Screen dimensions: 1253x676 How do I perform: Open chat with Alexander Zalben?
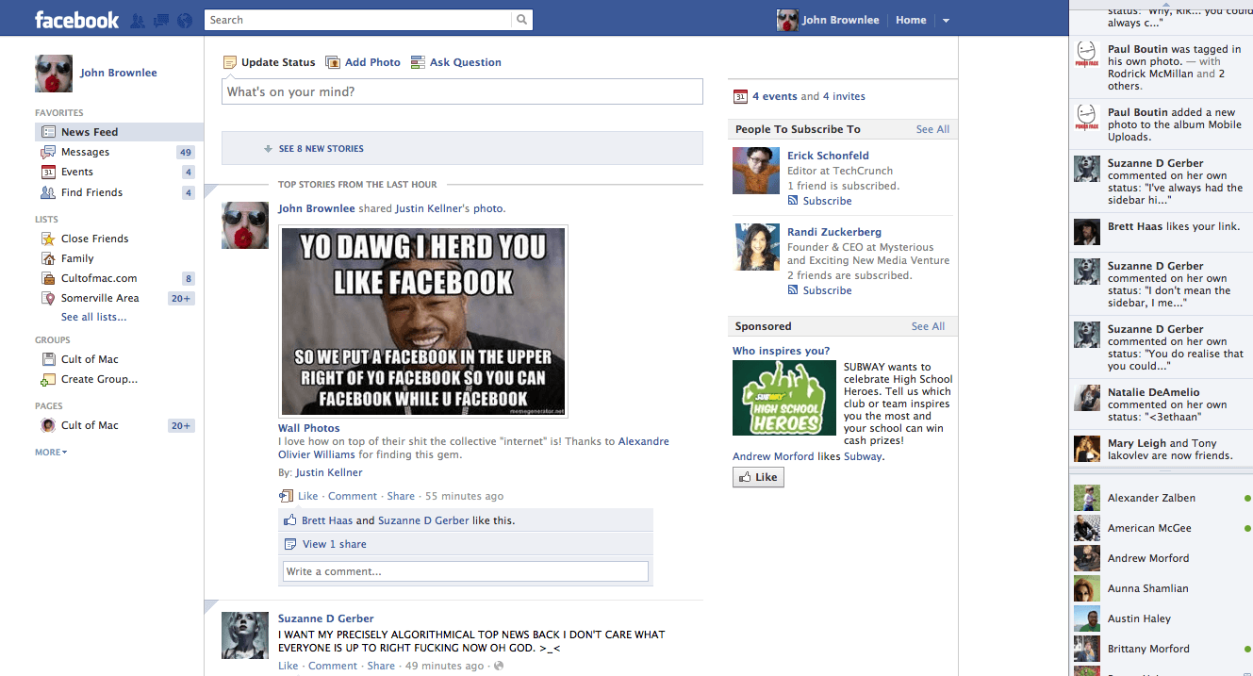(x=1151, y=498)
